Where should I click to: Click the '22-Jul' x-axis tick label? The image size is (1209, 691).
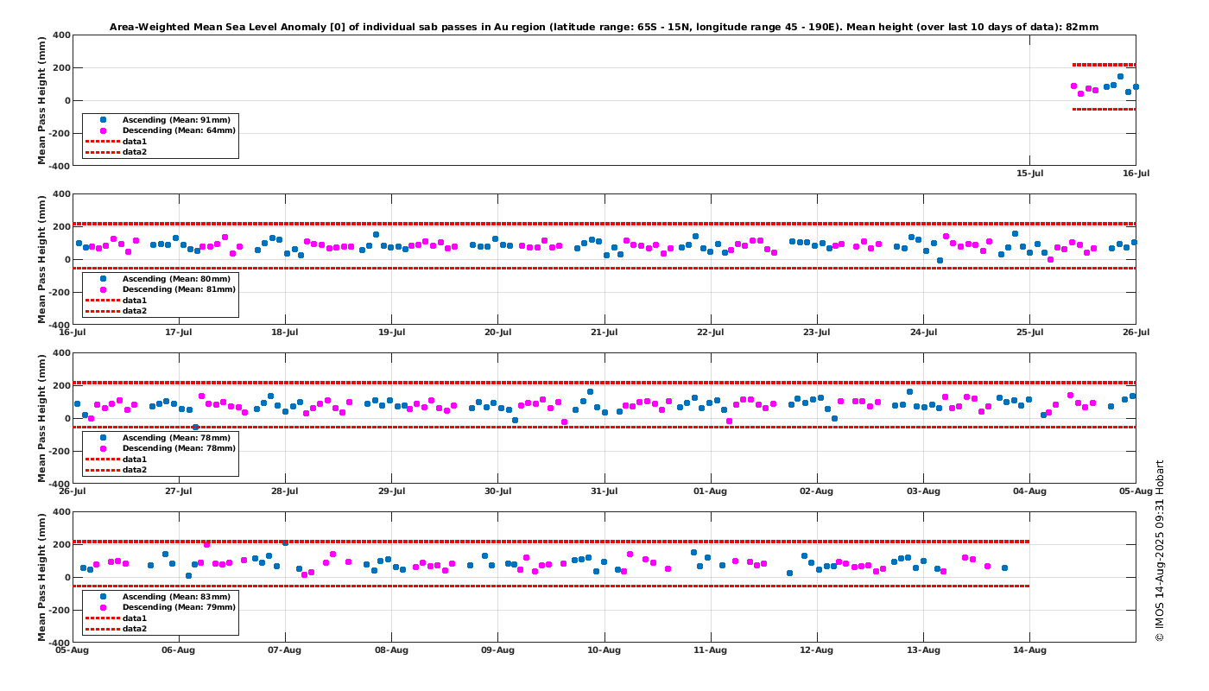coord(711,333)
